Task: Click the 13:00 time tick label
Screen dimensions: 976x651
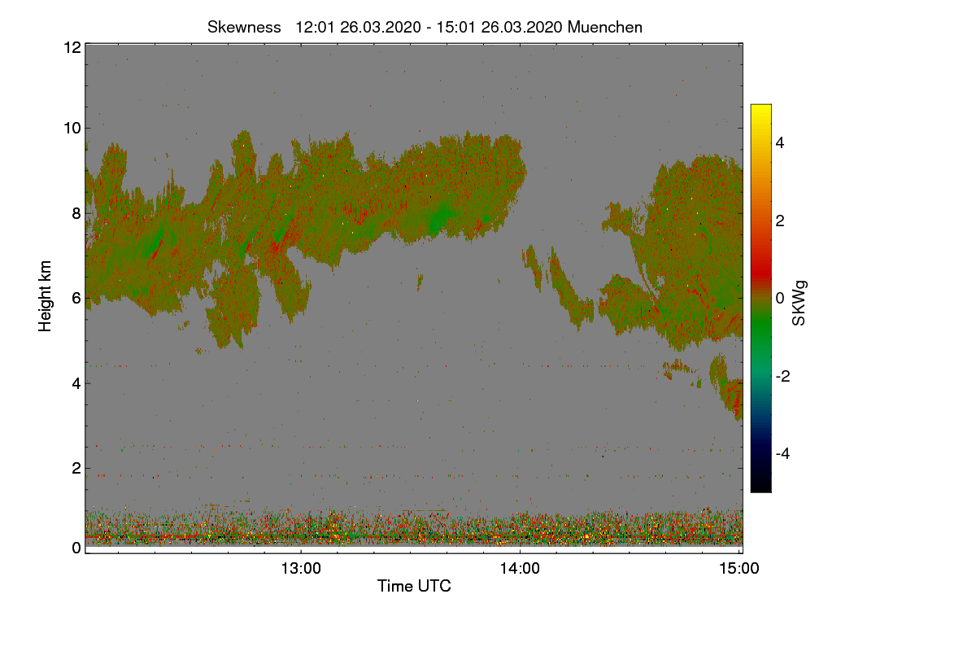Action: coord(301,569)
